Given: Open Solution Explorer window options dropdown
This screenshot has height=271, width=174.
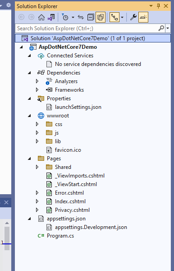Looking at the screenshot, I should [151, 6].
